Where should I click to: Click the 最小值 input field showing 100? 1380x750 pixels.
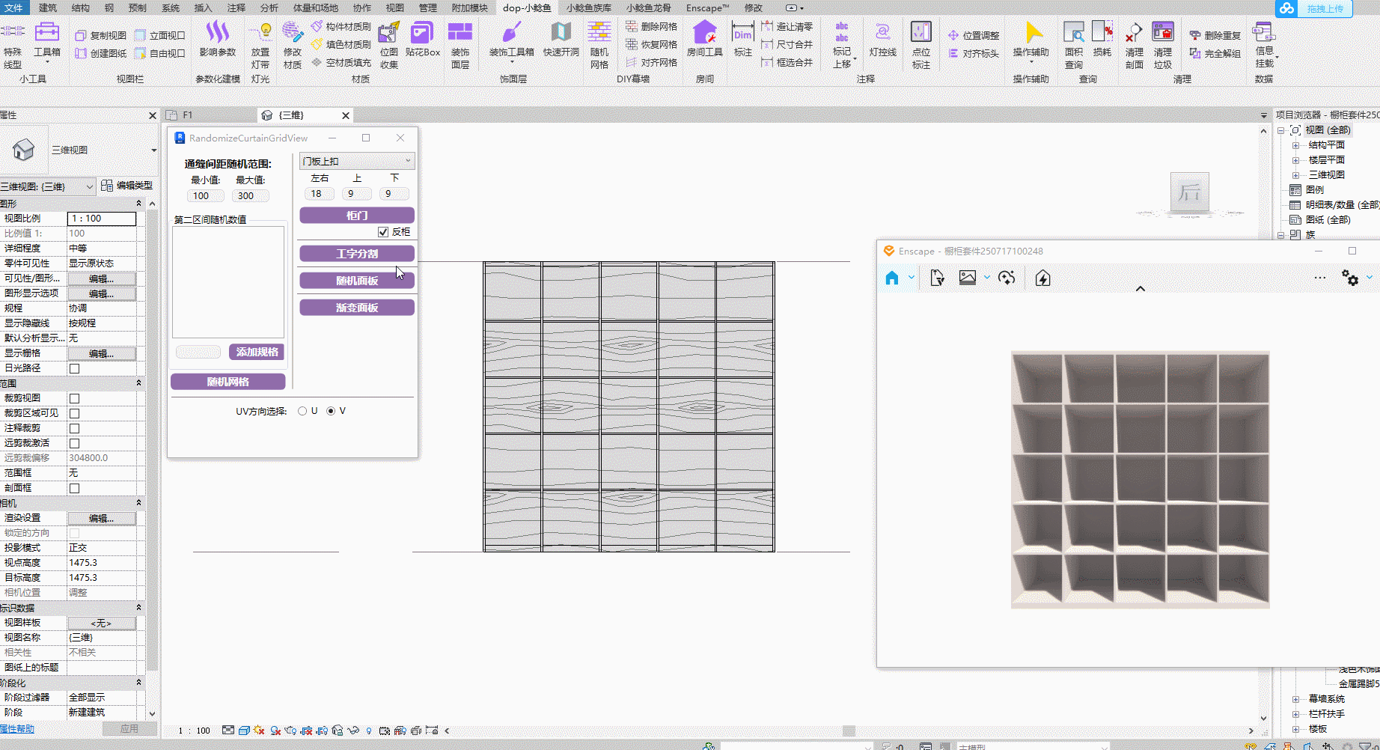tap(205, 196)
